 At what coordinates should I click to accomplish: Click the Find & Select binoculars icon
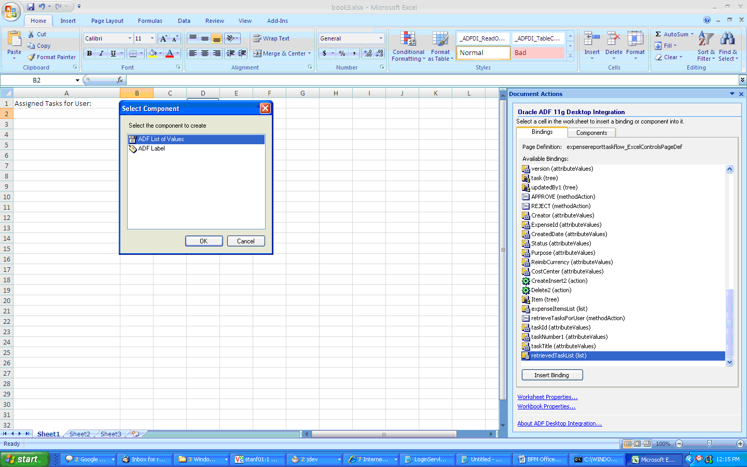(x=727, y=39)
